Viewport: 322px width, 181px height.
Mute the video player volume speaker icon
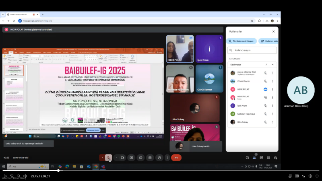(25, 176)
